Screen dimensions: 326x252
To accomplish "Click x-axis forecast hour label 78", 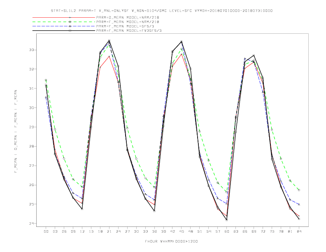I will click(281, 231).
